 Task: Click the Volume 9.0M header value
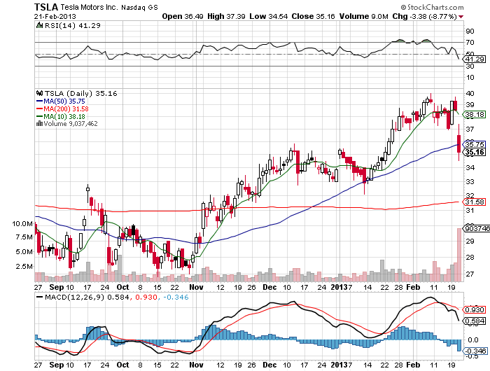coord(364,16)
